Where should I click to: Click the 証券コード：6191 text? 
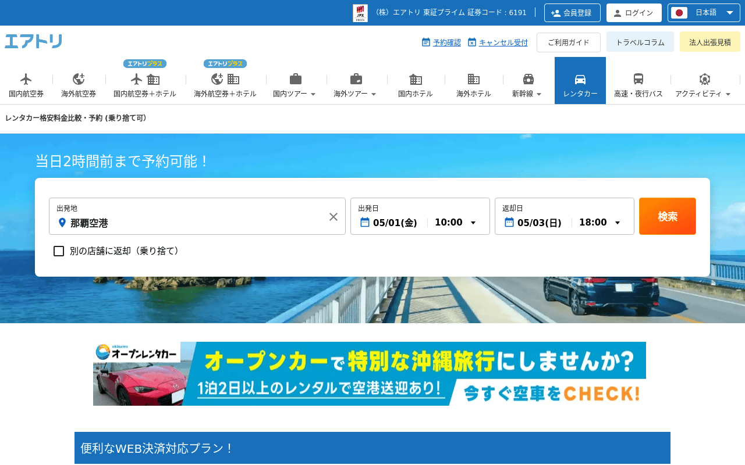tap(496, 13)
